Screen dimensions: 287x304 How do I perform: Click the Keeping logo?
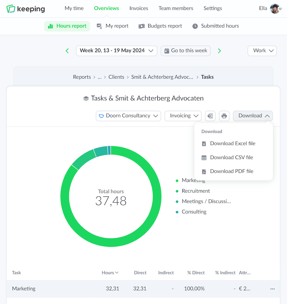[26, 9]
